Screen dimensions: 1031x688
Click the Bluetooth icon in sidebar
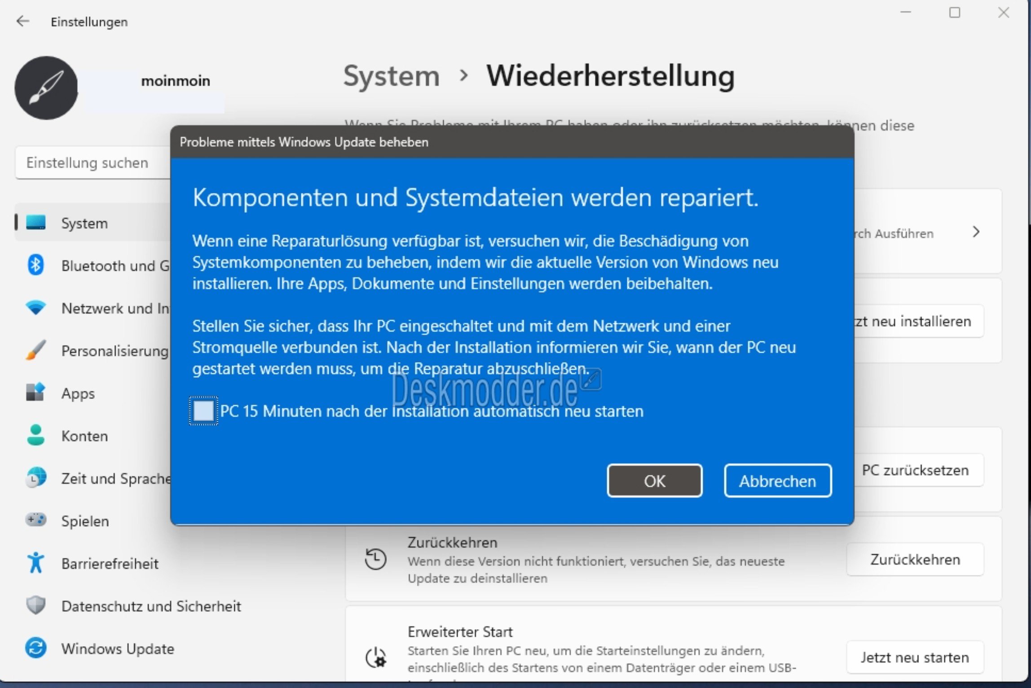coord(35,265)
